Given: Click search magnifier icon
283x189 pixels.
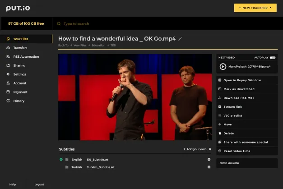Looking at the screenshot, I should pos(59,23).
